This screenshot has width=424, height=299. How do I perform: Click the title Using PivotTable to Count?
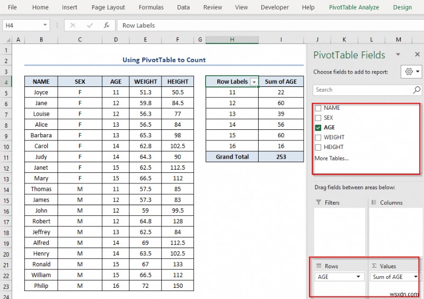tap(164, 60)
